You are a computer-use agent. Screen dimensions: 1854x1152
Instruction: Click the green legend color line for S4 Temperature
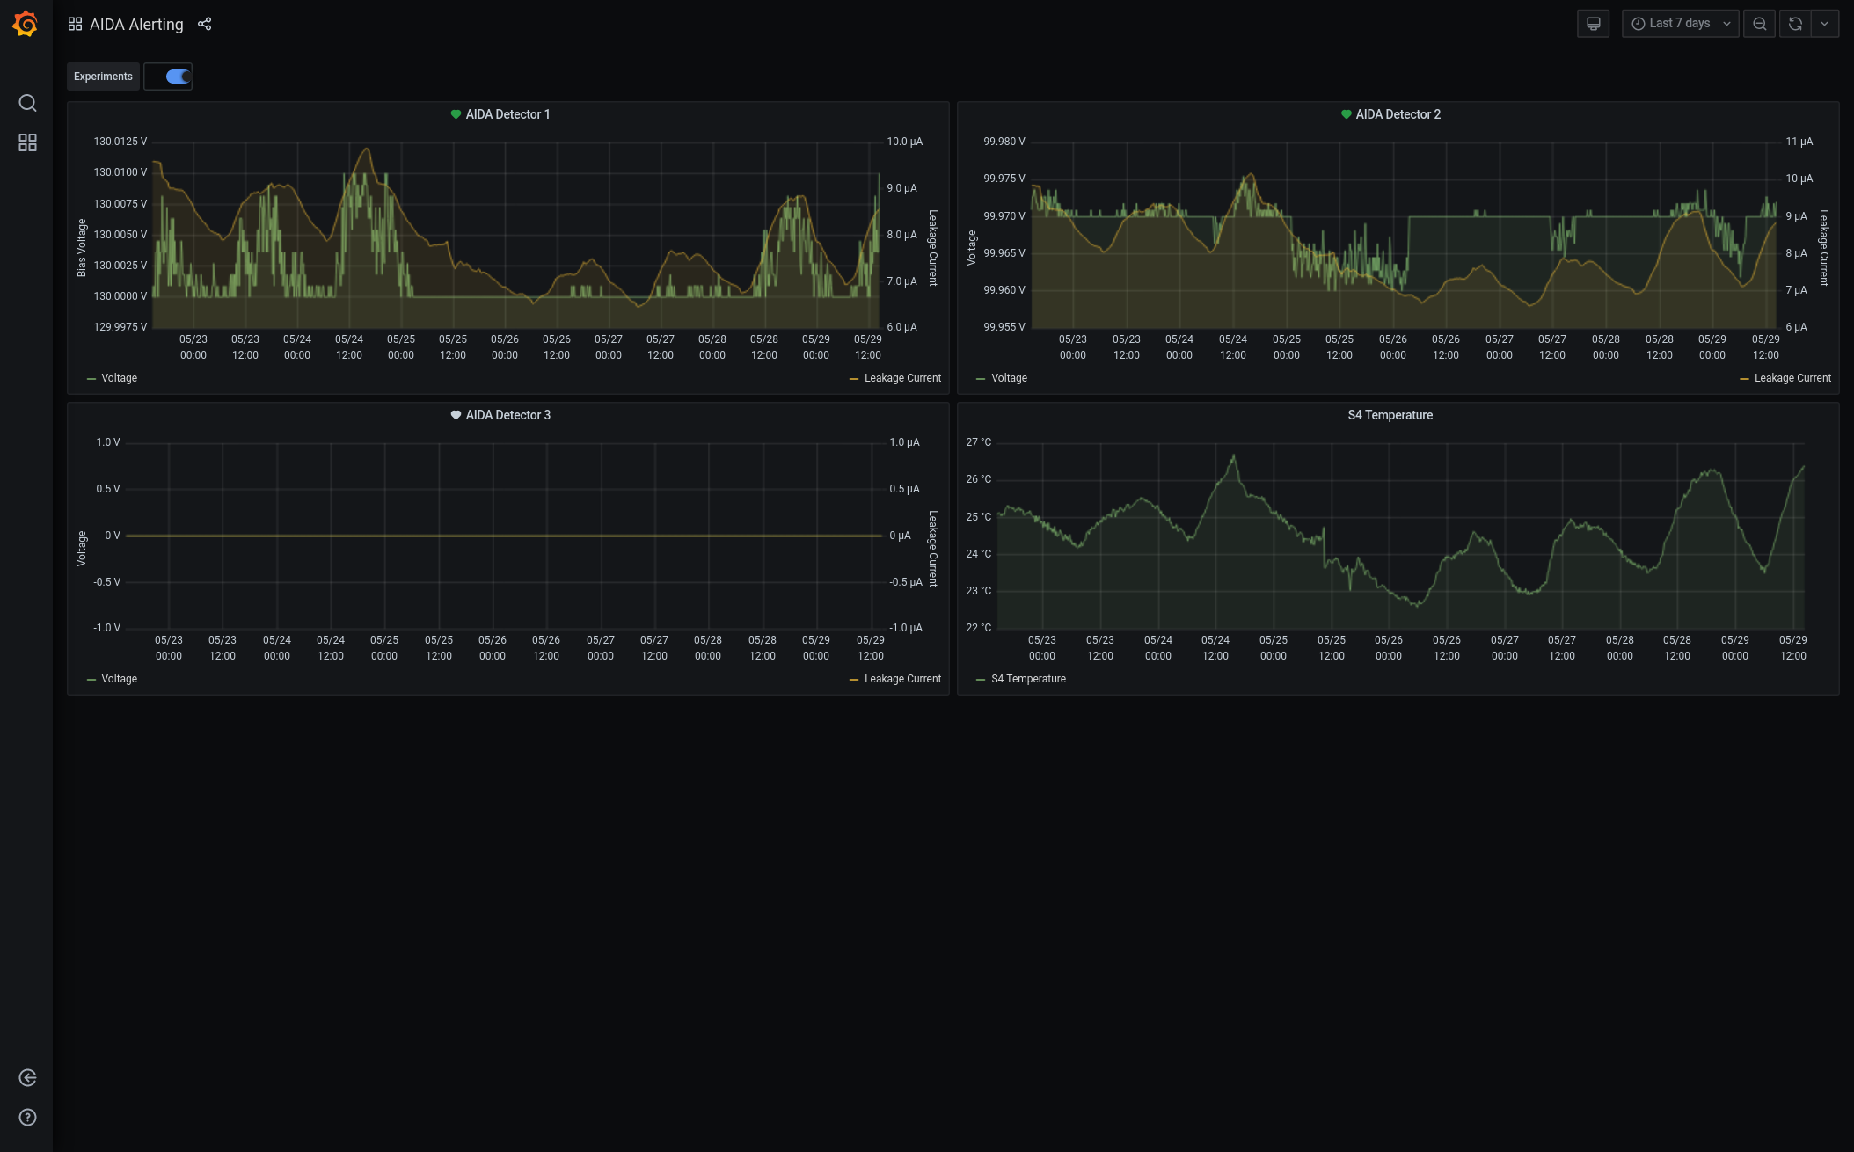(x=981, y=680)
